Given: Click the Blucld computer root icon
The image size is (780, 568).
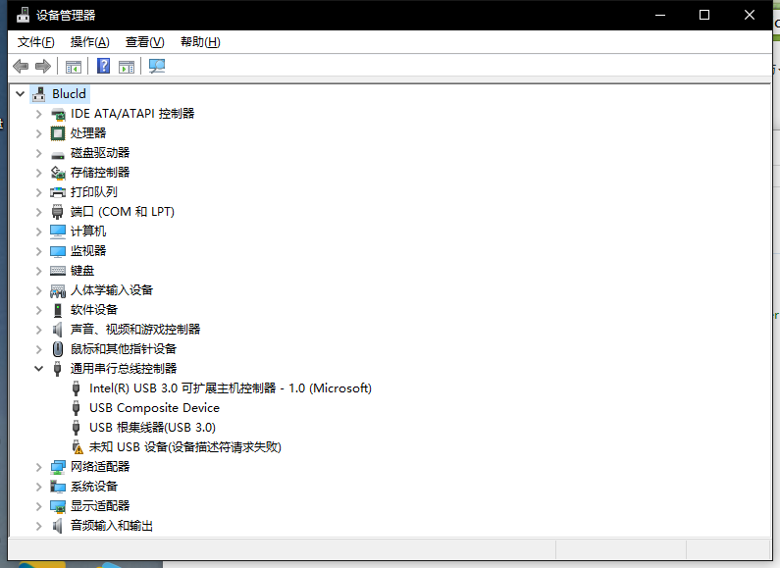Looking at the screenshot, I should pos(39,94).
